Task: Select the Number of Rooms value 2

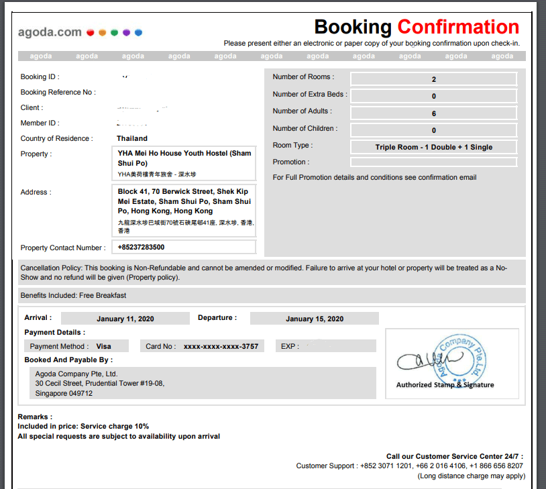Action: click(x=433, y=79)
